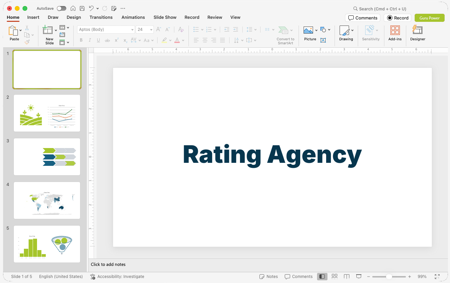450x283 pixels.
Task: Insert a text box
Action: pyautogui.click(x=323, y=40)
